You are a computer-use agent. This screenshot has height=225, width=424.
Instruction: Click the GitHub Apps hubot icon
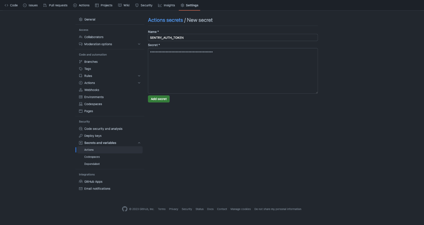(81, 182)
